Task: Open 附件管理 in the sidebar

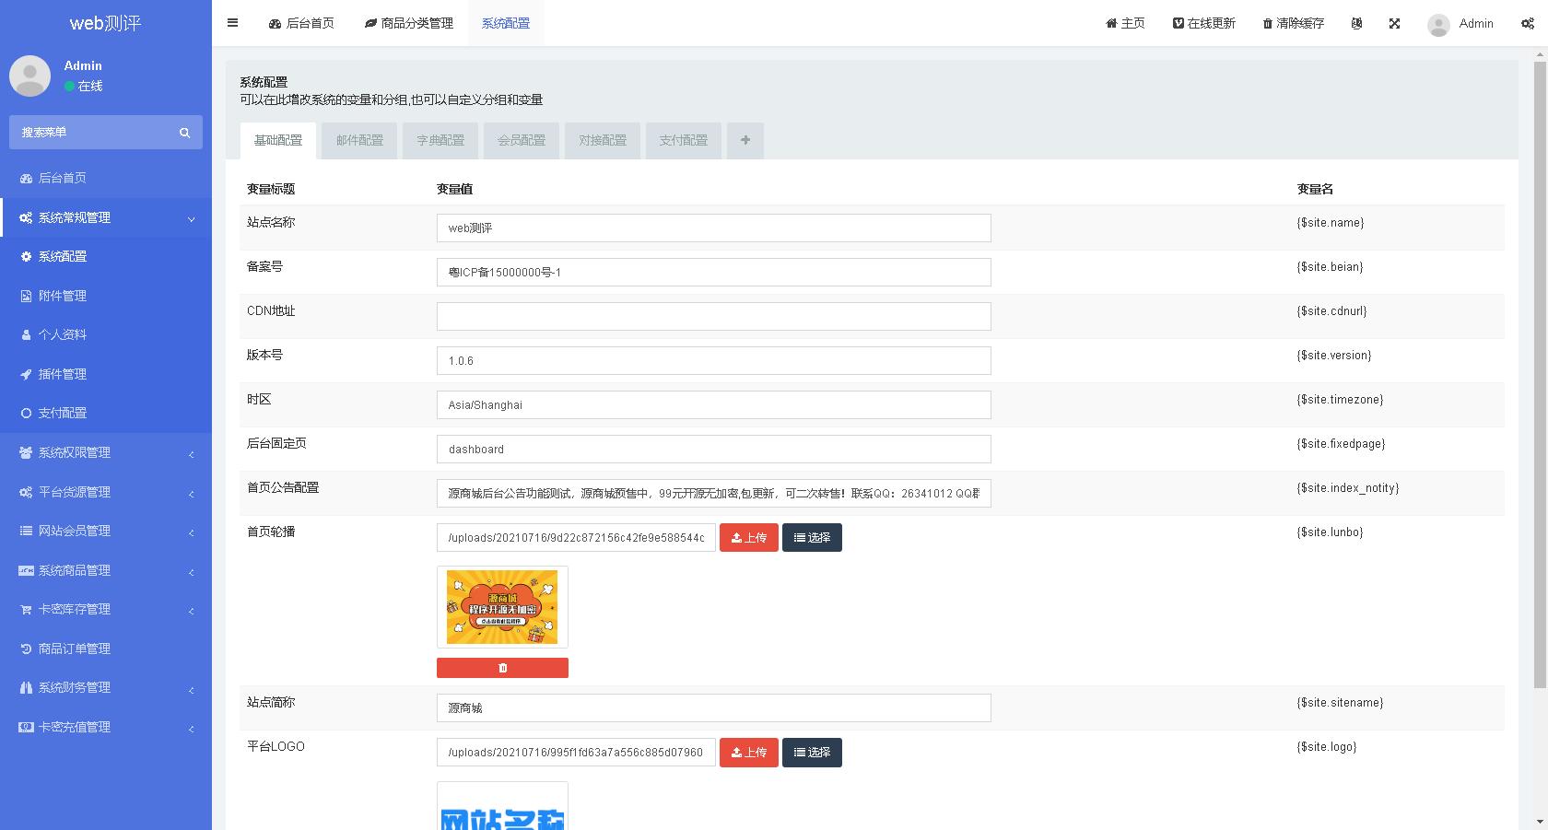Action: 106,296
